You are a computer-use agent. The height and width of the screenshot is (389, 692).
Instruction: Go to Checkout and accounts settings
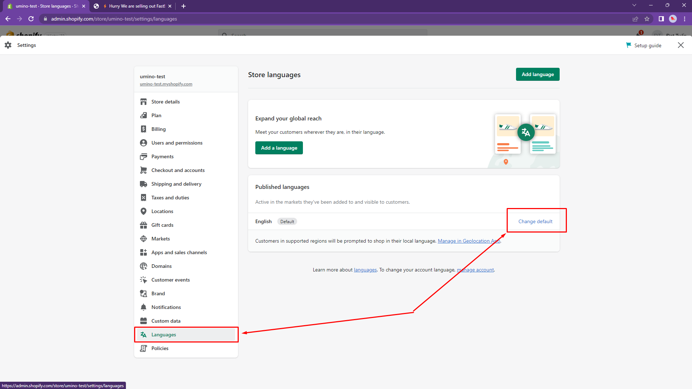click(x=178, y=170)
